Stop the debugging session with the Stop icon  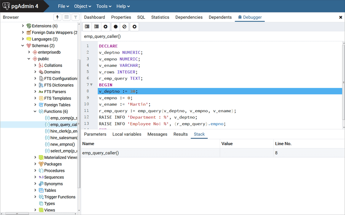(134, 26)
